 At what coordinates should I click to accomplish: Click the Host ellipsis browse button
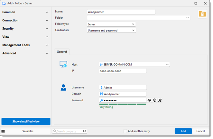pyautogui.click(x=167, y=64)
